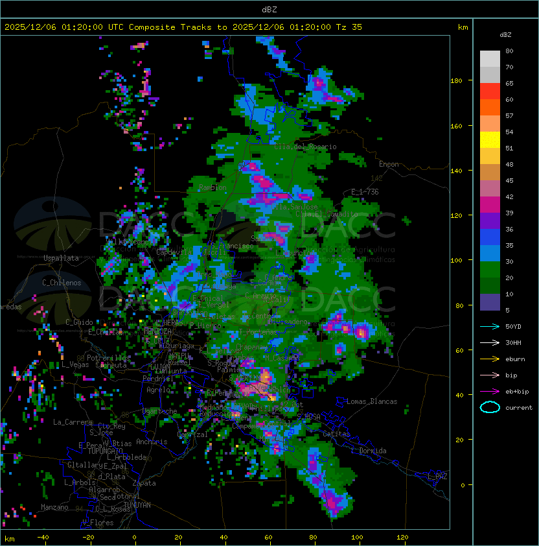
Task: Click the yellow eburn arrow in legend
Action: (490, 359)
